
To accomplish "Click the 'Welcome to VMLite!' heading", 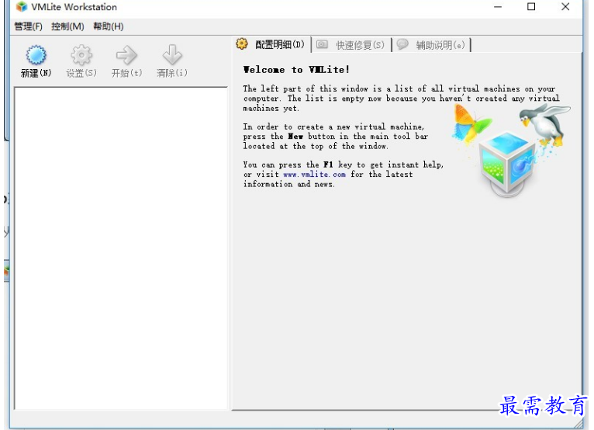I will point(296,70).
